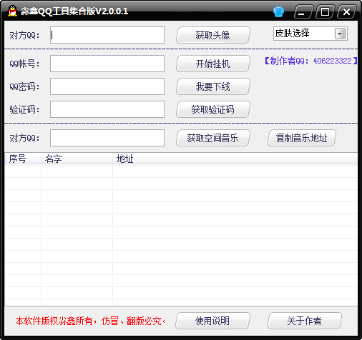Click the blue shirt skin icon in title bar
362x340 pixels.
(278, 11)
